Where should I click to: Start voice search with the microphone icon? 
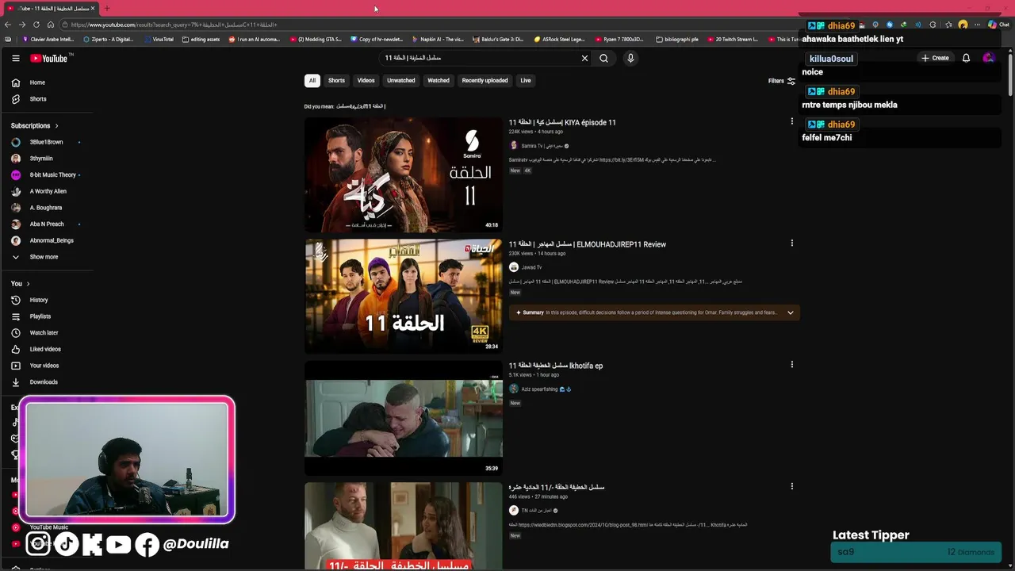(630, 58)
